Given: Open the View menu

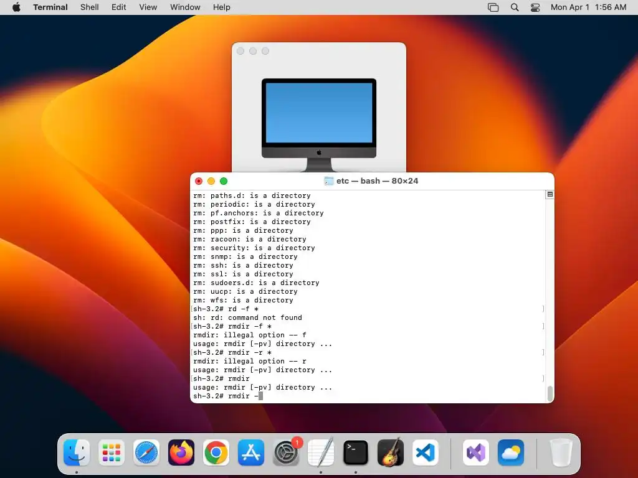Looking at the screenshot, I should [148, 7].
